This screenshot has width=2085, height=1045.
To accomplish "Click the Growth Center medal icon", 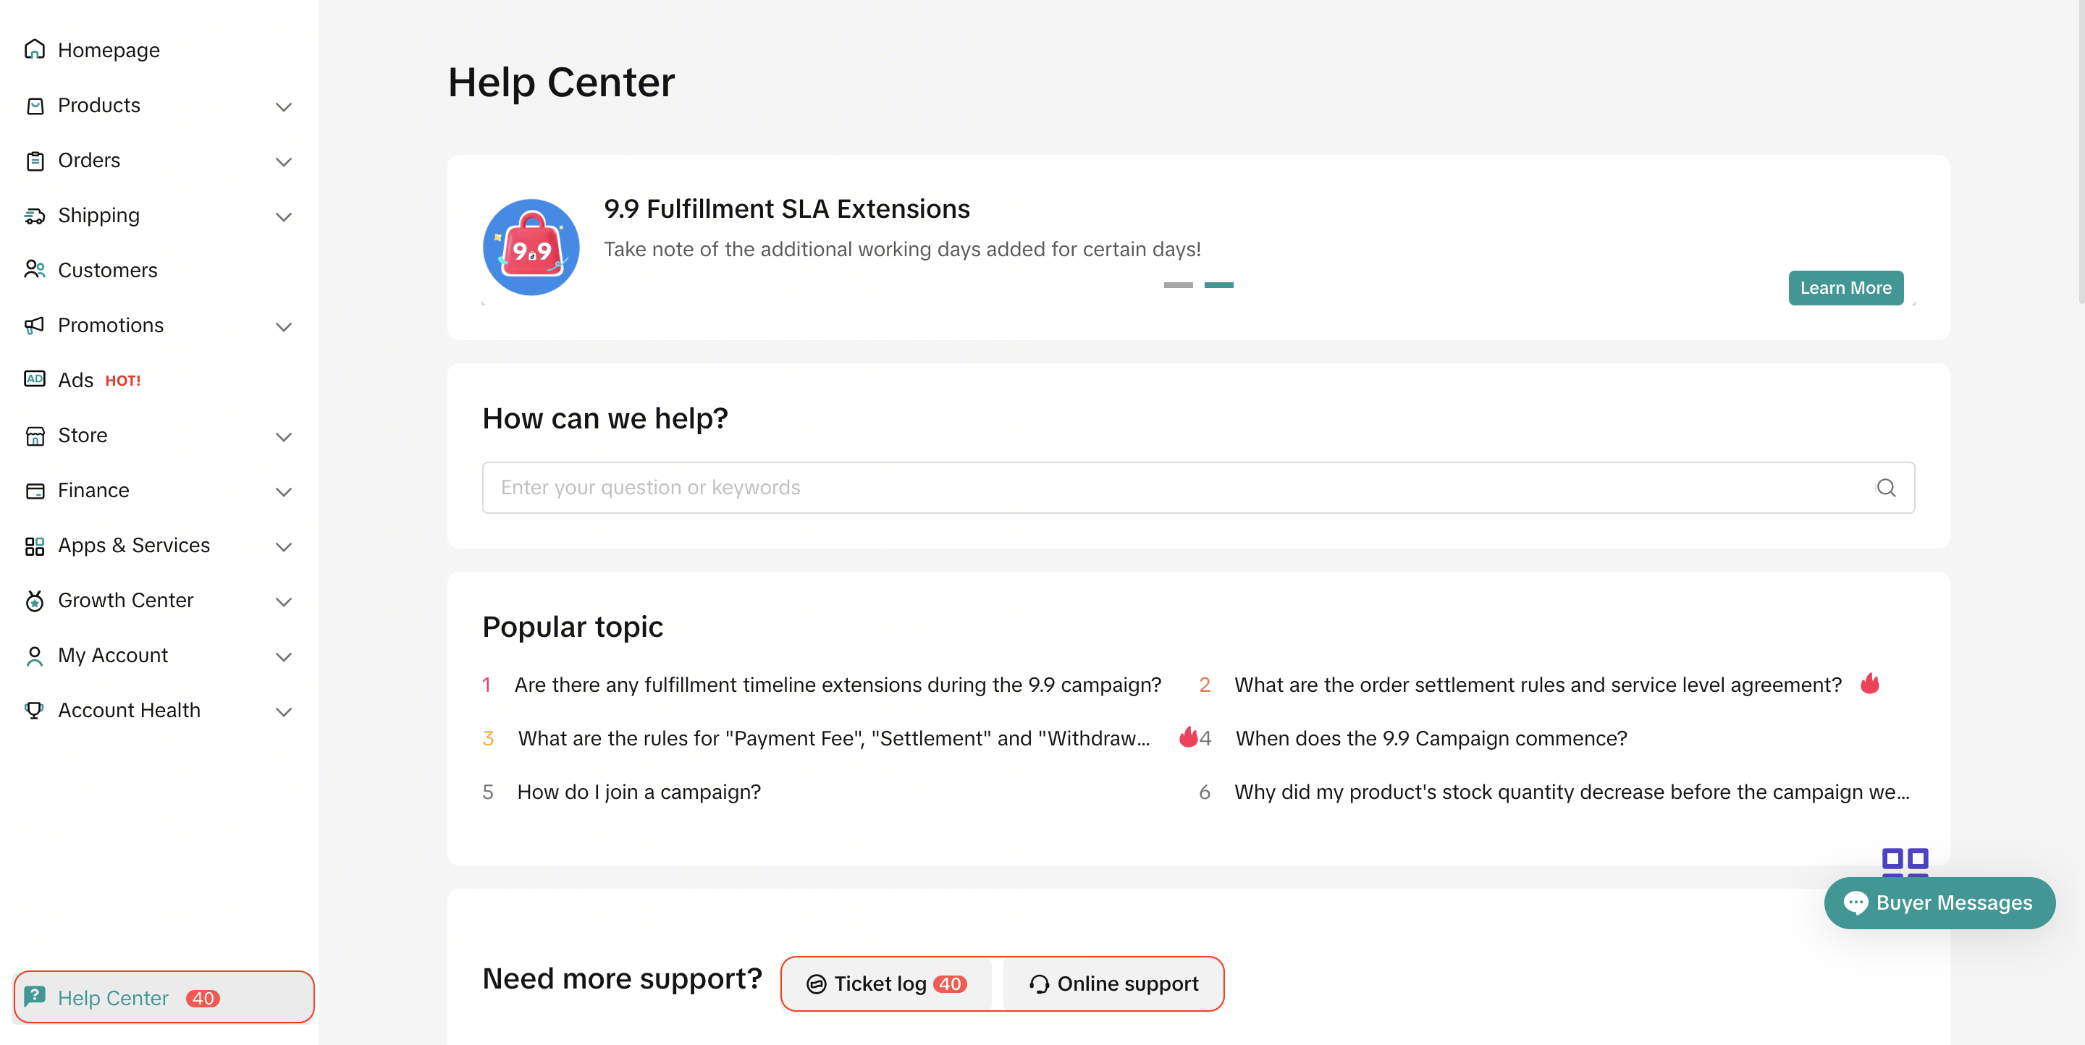I will pos(34,600).
